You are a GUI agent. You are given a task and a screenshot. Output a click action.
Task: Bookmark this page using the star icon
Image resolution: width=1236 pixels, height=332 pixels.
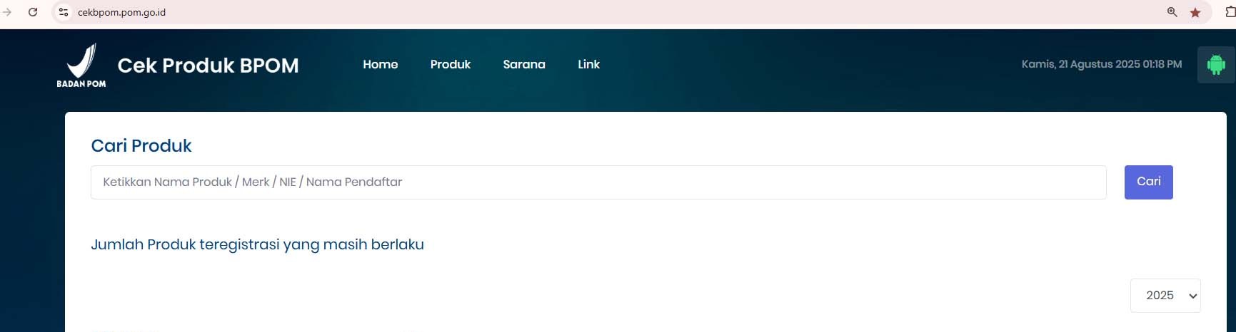click(x=1195, y=12)
